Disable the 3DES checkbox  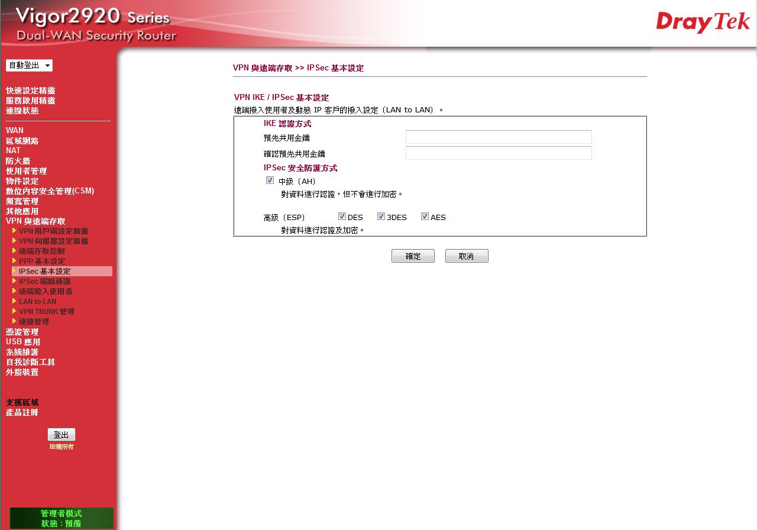coord(381,216)
